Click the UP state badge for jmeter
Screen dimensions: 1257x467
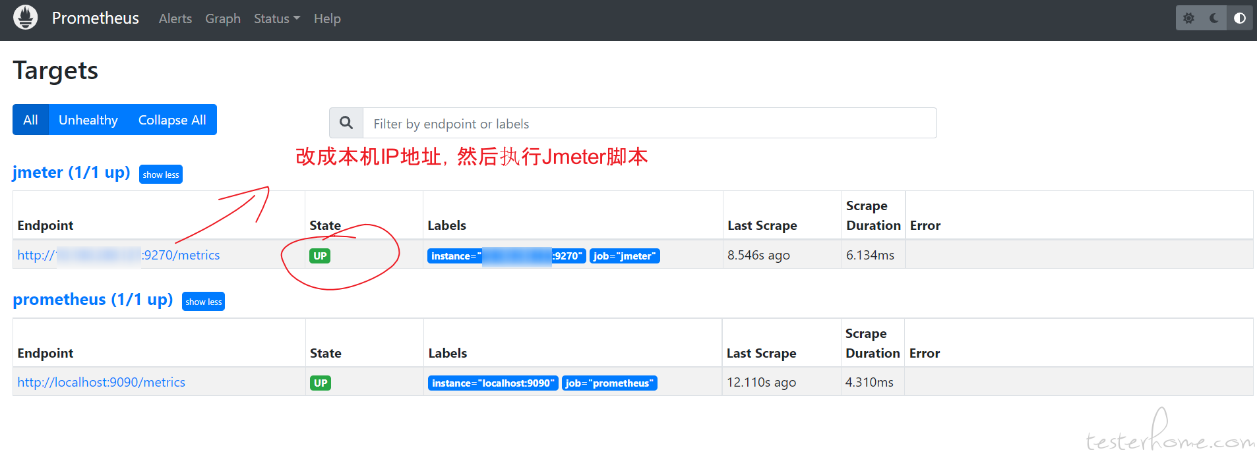click(321, 256)
